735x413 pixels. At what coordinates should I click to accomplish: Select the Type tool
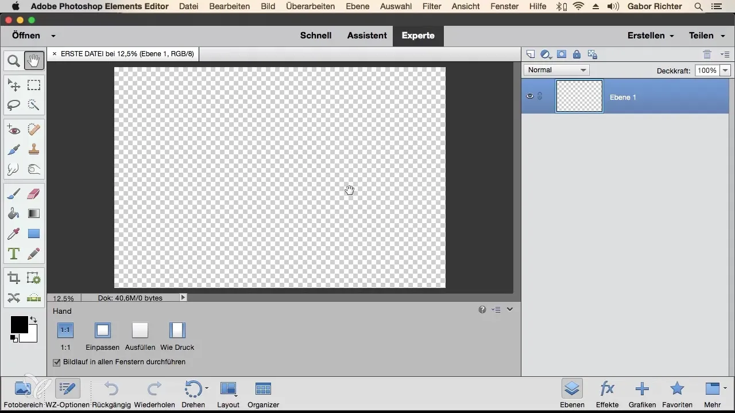14,253
